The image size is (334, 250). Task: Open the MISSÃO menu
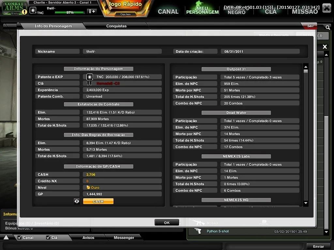pos(305,12)
